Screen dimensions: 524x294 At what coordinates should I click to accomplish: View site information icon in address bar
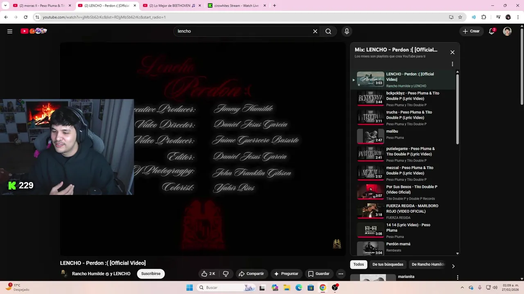(37, 17)
